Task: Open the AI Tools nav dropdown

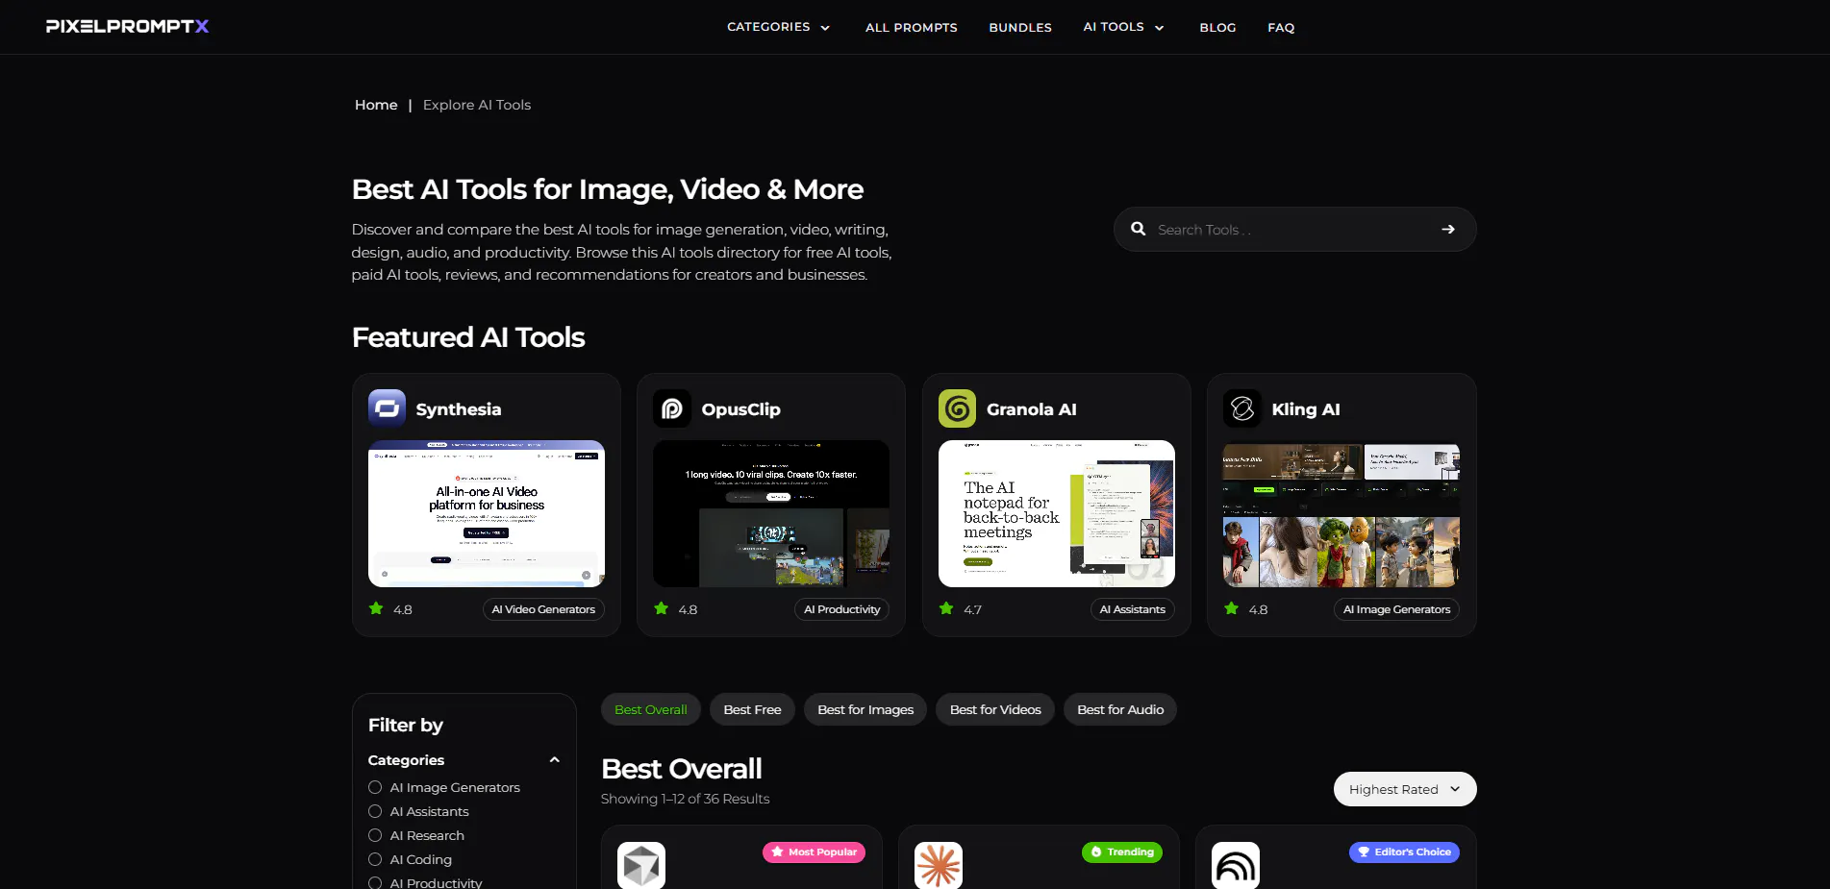Action: (x=1123, y=27)
